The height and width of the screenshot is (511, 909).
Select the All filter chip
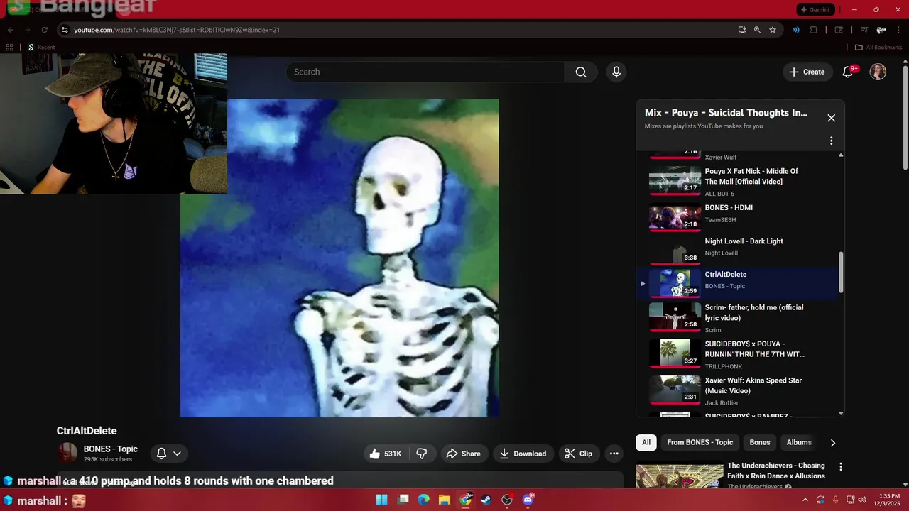coord(646,442)
